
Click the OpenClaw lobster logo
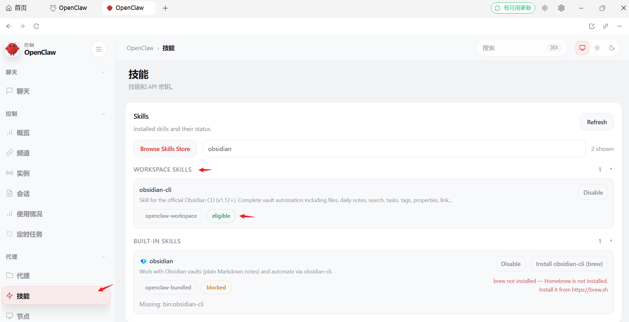[12, 49]
